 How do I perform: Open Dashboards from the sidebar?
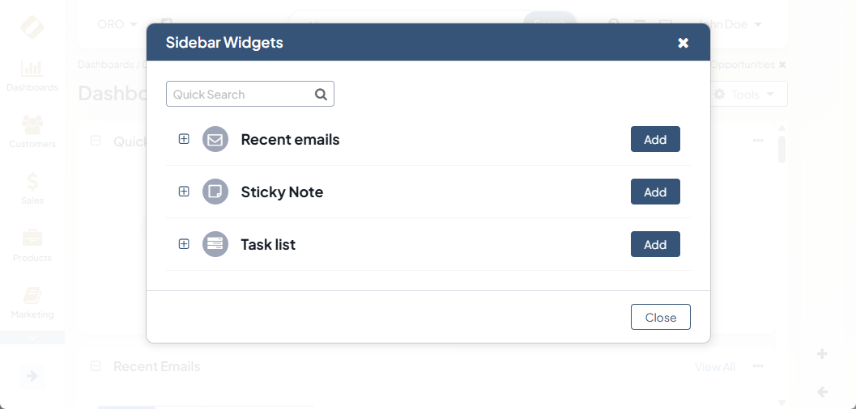click(x=32, y=76)
